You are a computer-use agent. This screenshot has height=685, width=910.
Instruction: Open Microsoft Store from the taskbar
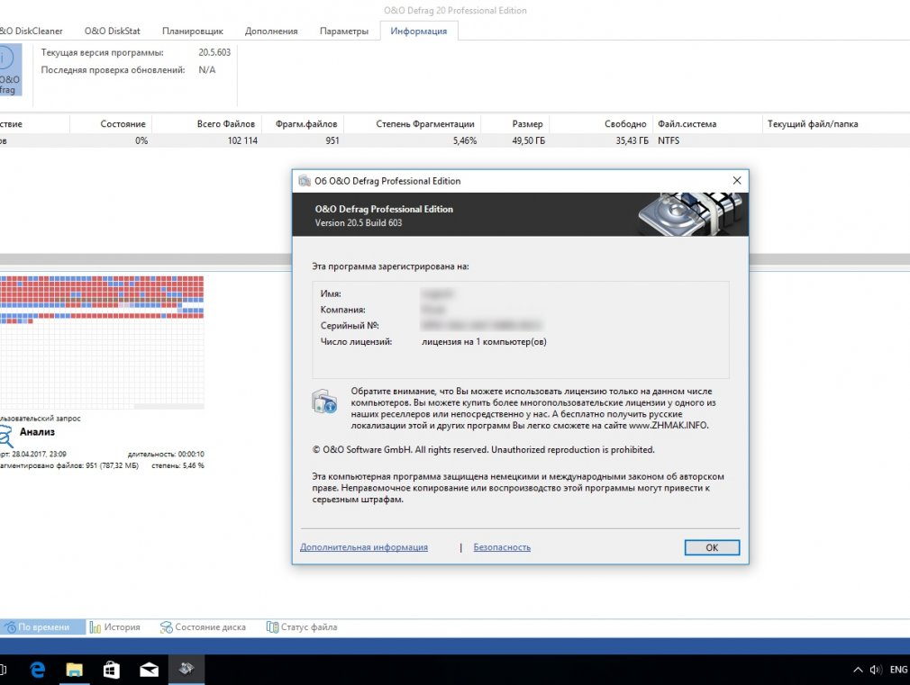click(112, 670)
